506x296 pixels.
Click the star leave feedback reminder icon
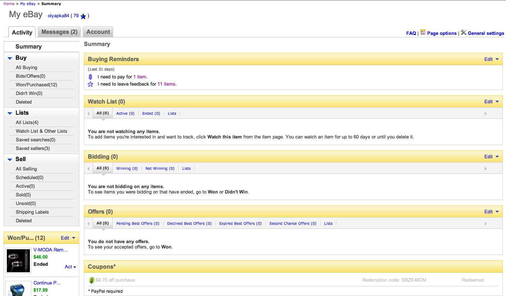click(90, 84)
